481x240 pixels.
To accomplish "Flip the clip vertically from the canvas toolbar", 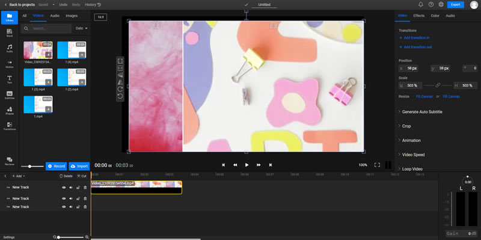I will (120, 75).
